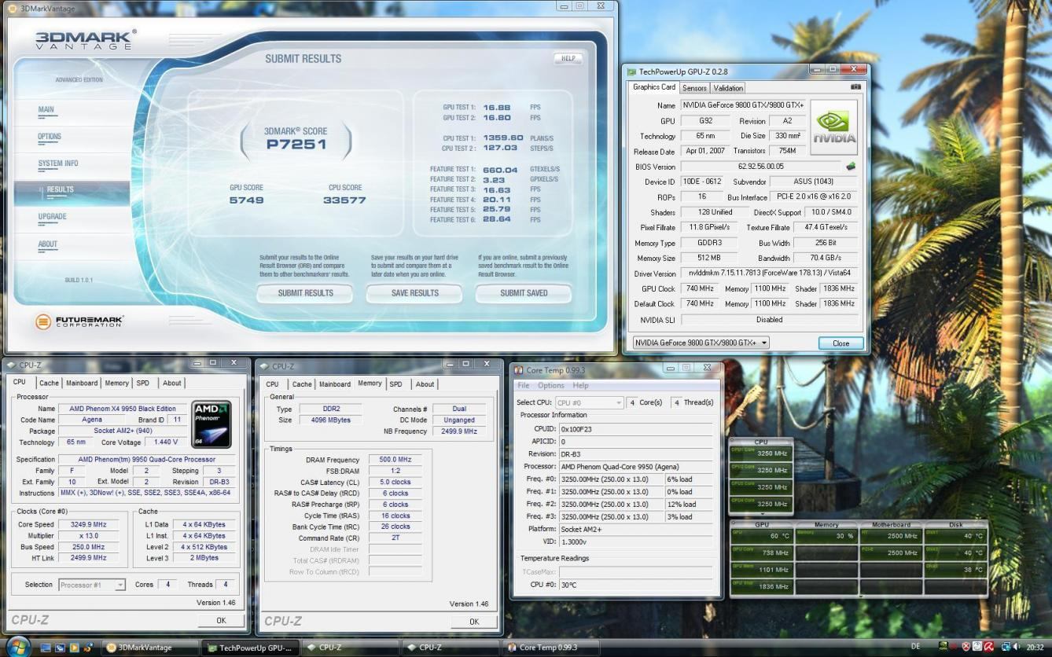The image size is (1052, 657).
Task: Click the Avira antivirus tray icon
Action: [989, 647]
